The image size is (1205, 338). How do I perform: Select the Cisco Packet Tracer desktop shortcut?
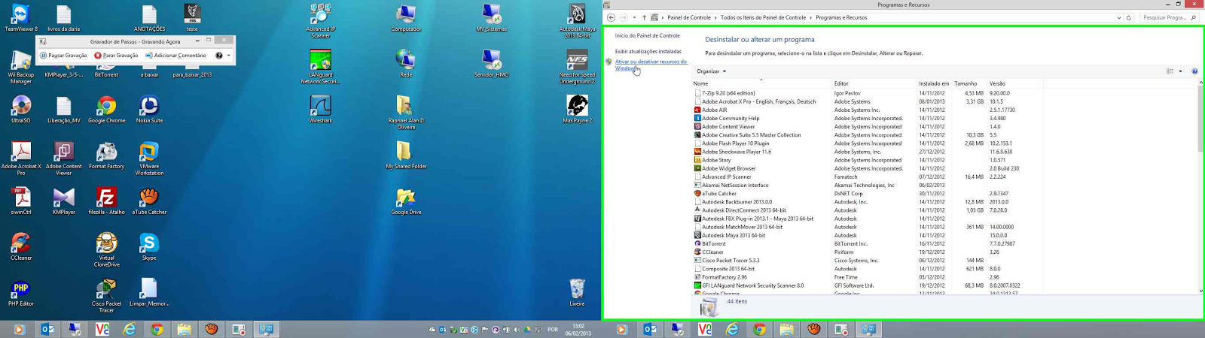click(106, 296)
